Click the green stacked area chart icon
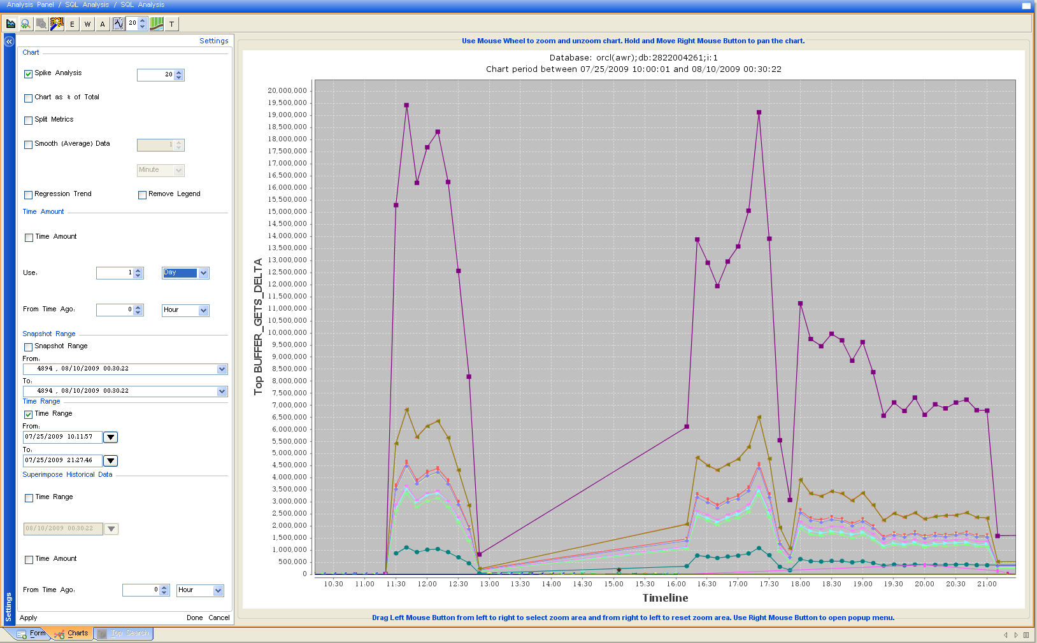This screenshot has width=1037, height=643. tap(156, 24)
